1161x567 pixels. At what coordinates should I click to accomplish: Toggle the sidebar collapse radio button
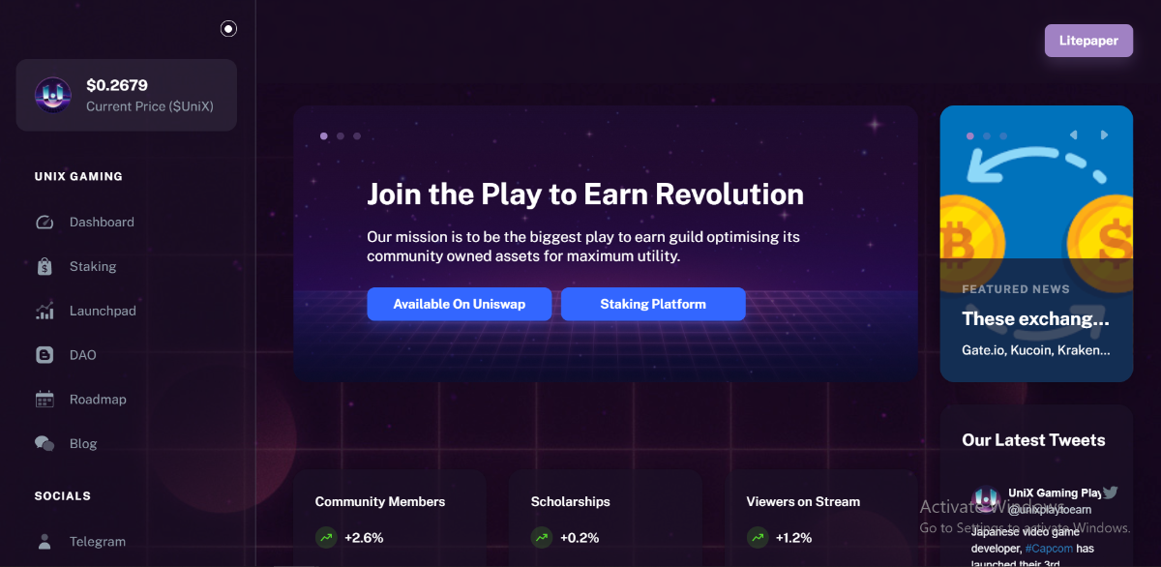click(228, 29)
